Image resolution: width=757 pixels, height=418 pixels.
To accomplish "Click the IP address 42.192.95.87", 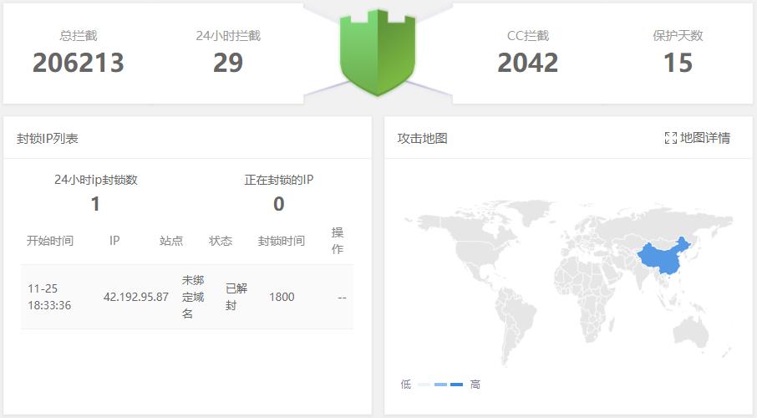I will pos(136,297).
